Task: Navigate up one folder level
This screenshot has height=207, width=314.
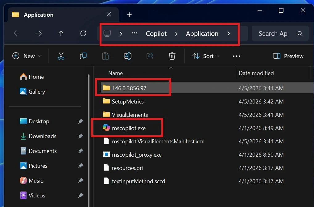Action: click(61, 33)
